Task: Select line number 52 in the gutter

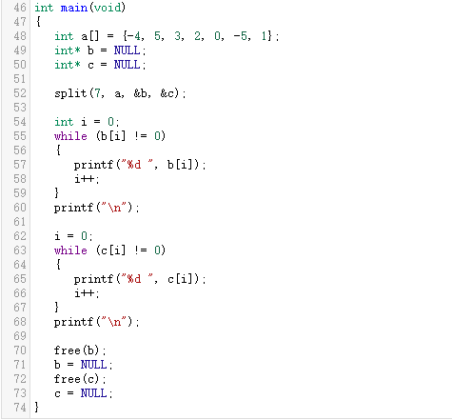Action: click(x=20, y=93)
